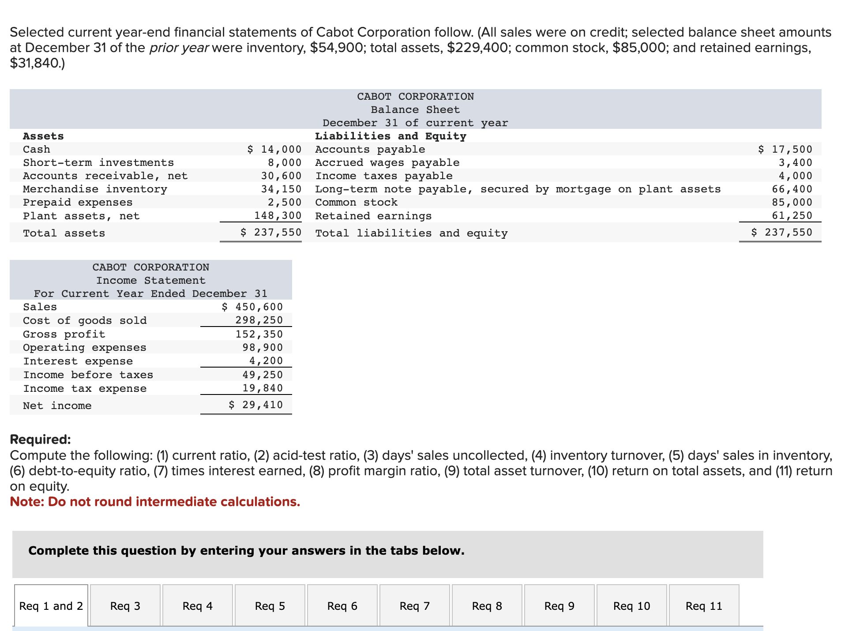Image resolution: width=856 pixels, height=631 pixels.
Task: Click the Sales figure $450,600
Action: pyautogui.click(x=252, y=307)
